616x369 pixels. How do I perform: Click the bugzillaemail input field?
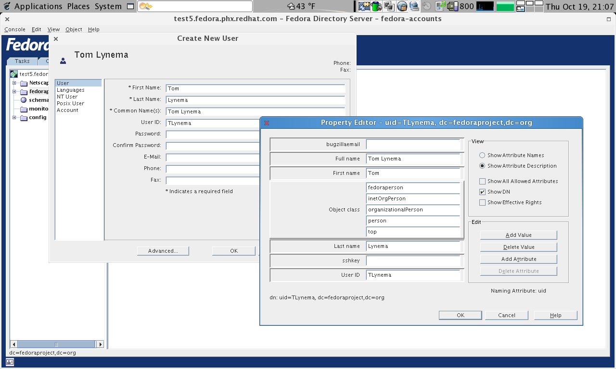click(x=413, y=145)
